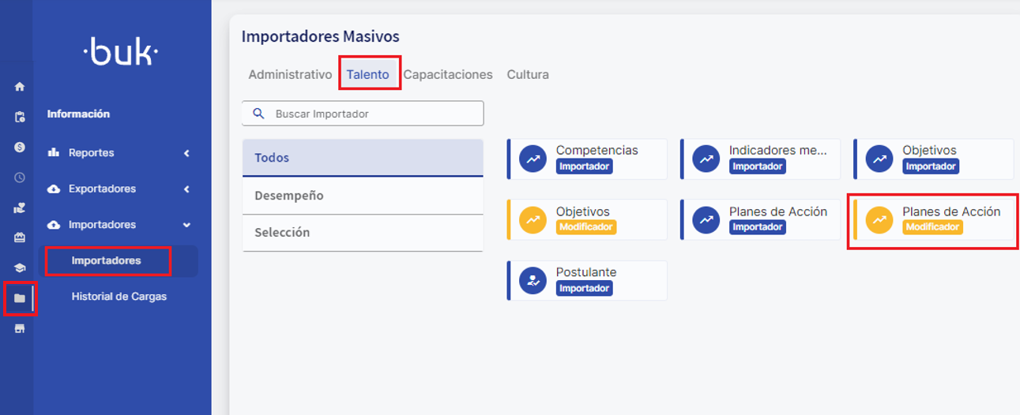Click the clipboard icon in the sidebar
This screenshot has width=1020, height=415.
pos(20,118)
